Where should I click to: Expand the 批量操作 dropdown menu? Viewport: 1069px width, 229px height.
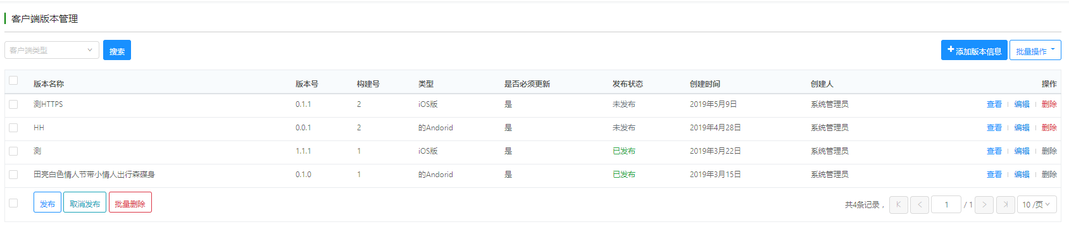[x=1035, y=50]
